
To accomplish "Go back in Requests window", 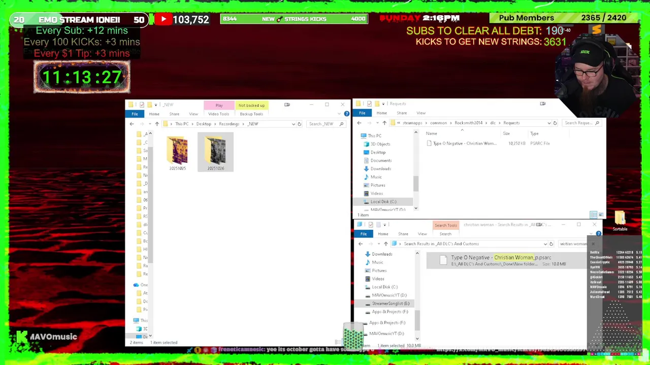I will pyautogui.click(x=359, y=123).
